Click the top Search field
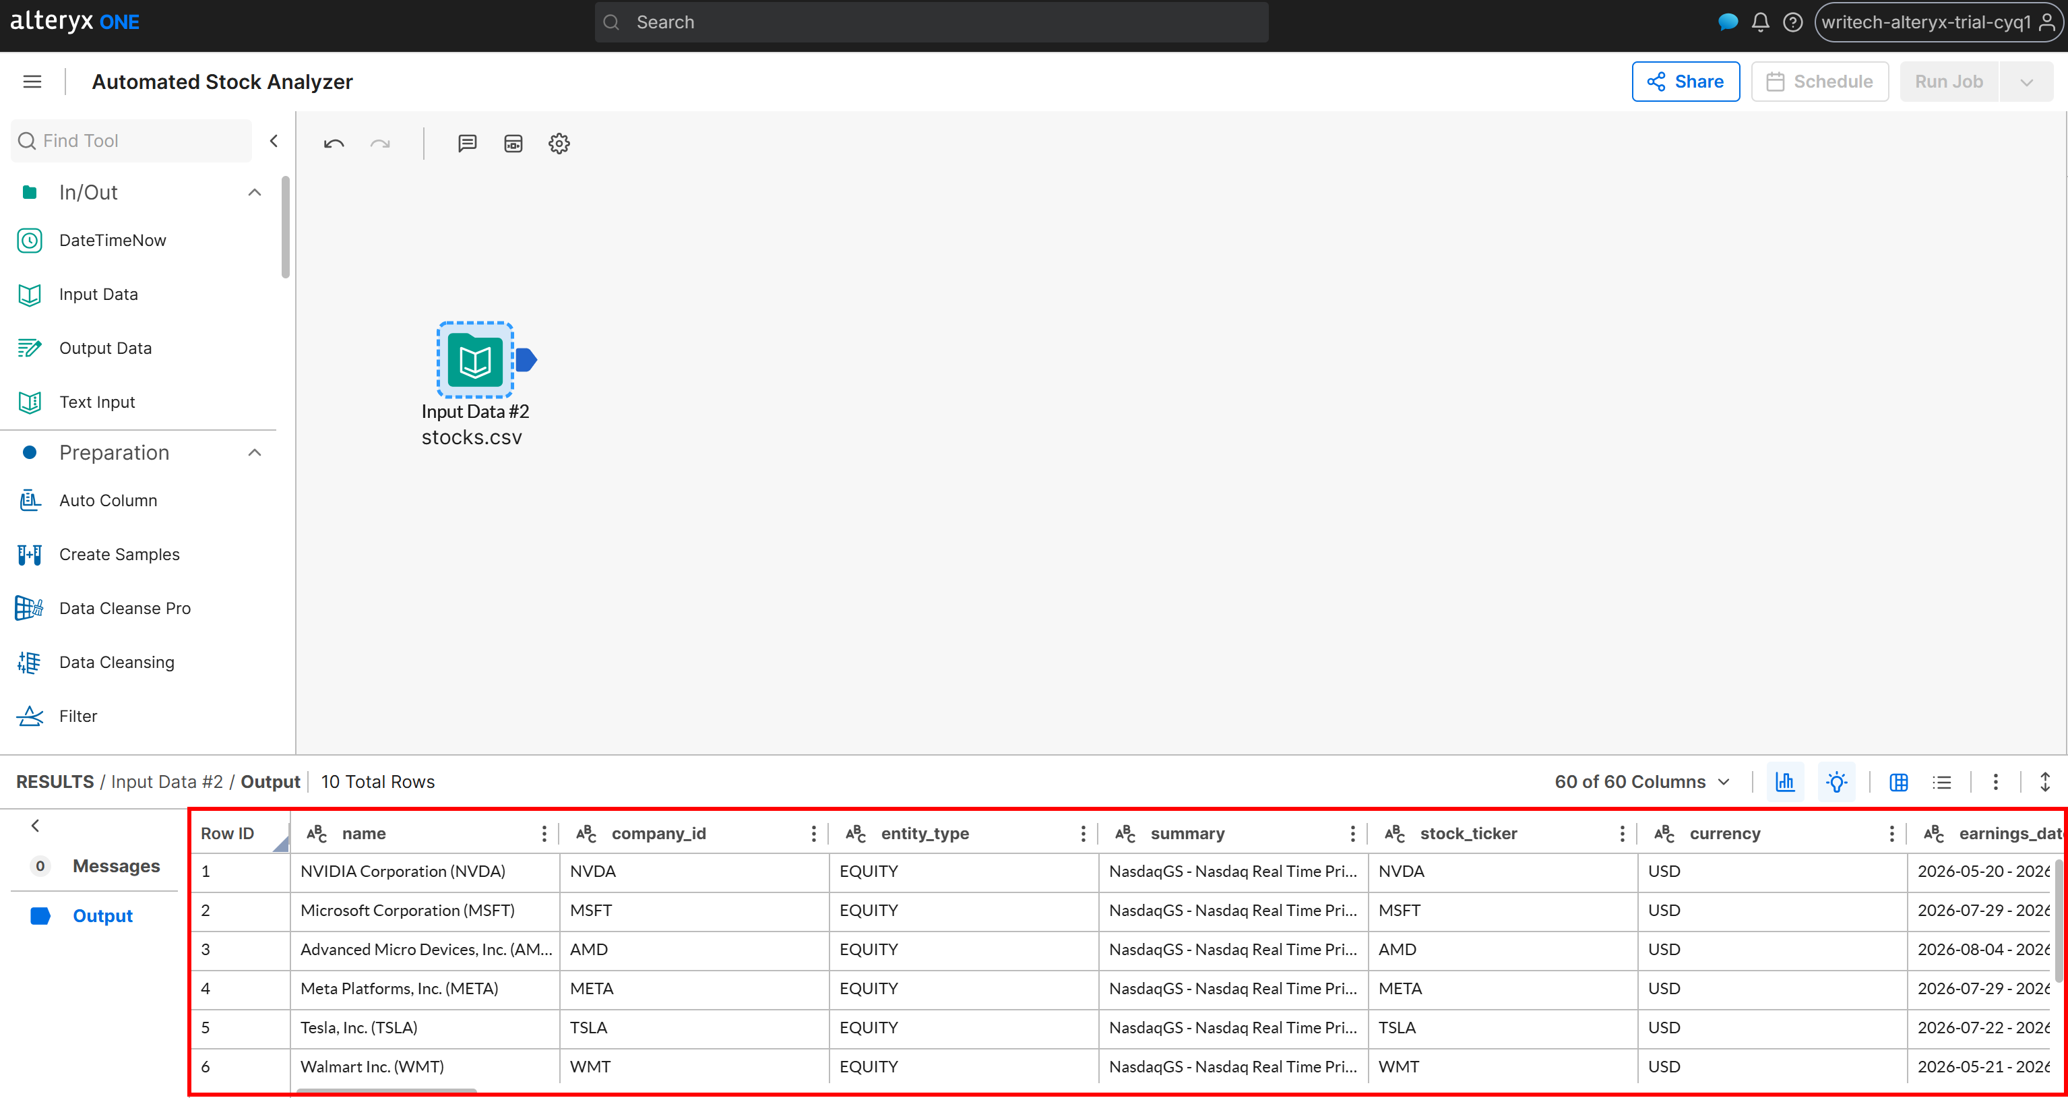Image resolution: width=2068 pixels, height=1098 pixels. pyautogui.click(x=931, y=22)
